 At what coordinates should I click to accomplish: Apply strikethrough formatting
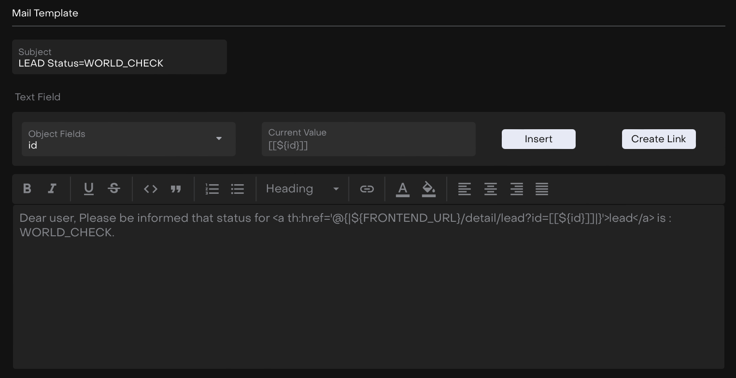114,189
